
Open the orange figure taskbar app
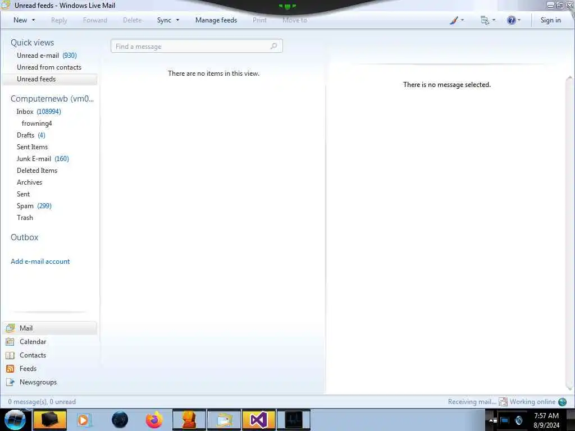[189, 420]
